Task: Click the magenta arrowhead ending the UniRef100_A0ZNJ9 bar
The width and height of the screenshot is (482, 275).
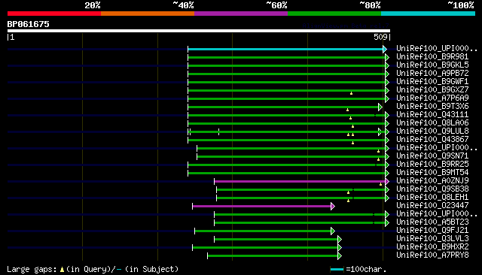Action: coord(387,182)
